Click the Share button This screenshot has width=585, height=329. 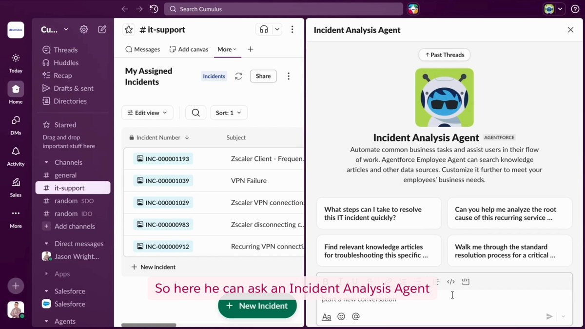point(263,76)
